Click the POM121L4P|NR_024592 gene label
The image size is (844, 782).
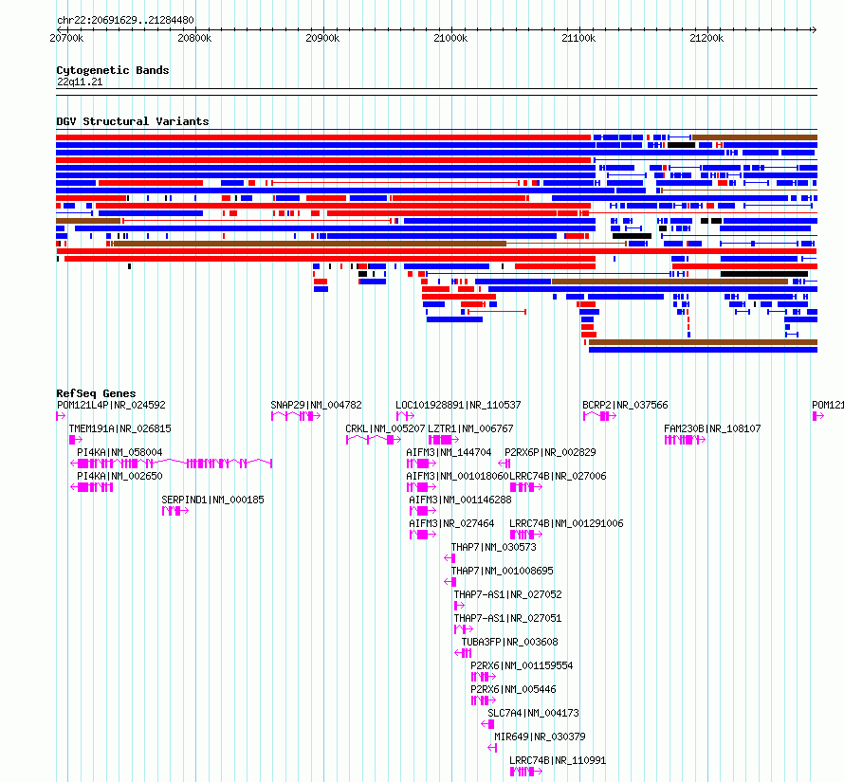[111, 405]
